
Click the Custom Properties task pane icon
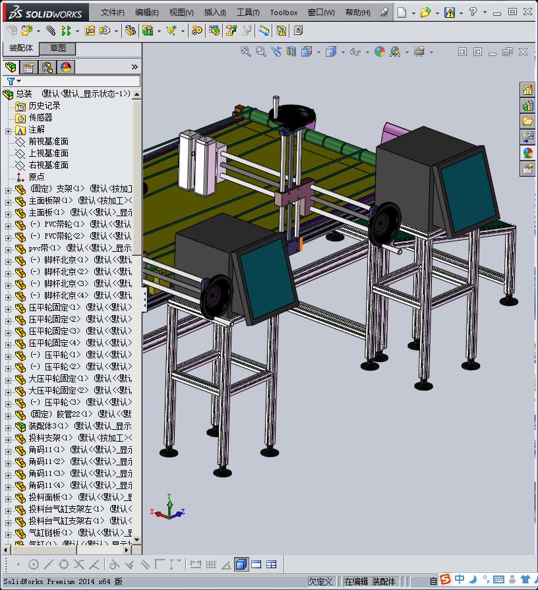click(x=527, y=169)
